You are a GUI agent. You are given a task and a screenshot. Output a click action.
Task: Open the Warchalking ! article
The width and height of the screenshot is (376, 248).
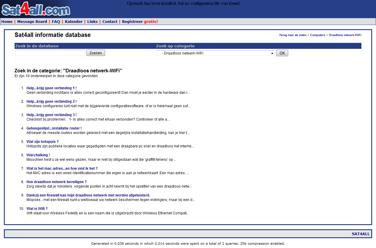click(38, 155)
